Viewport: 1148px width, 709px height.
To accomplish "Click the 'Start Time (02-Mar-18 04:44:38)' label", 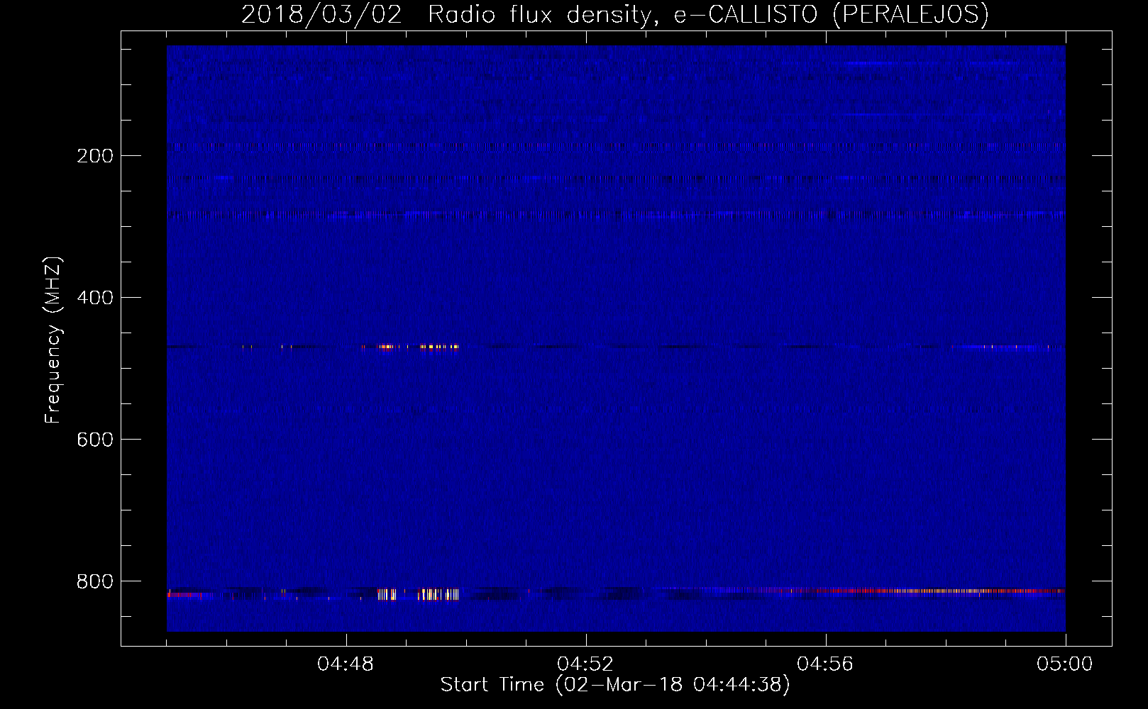I will tap(614, 685).
